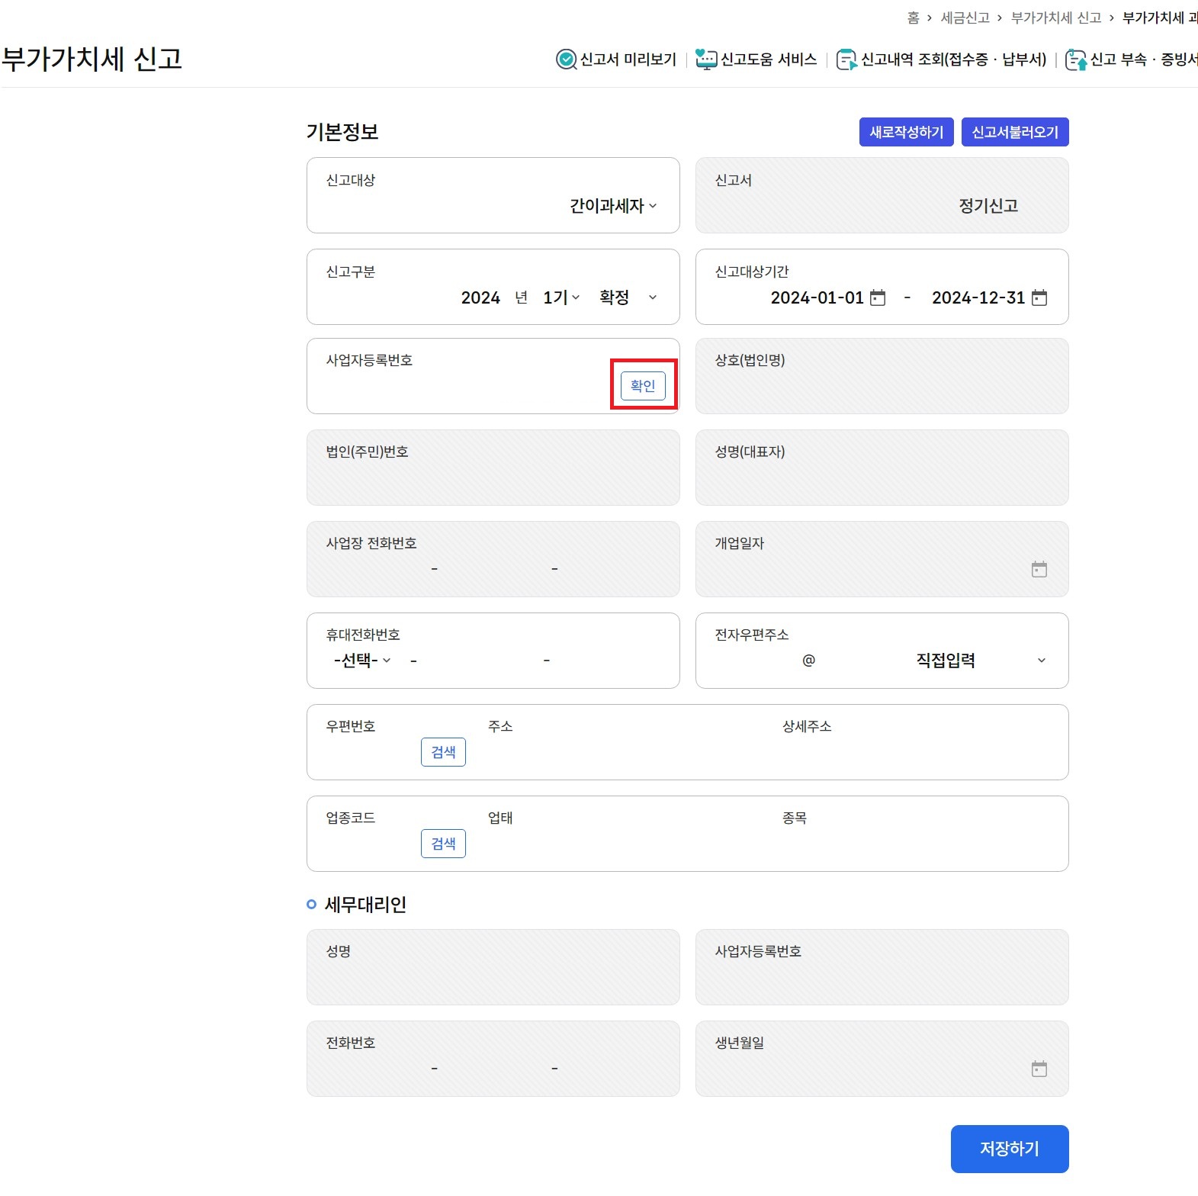Click the 기본정보 section heading
Screen dimensions: 1198x1196
(x=342, y=132)
